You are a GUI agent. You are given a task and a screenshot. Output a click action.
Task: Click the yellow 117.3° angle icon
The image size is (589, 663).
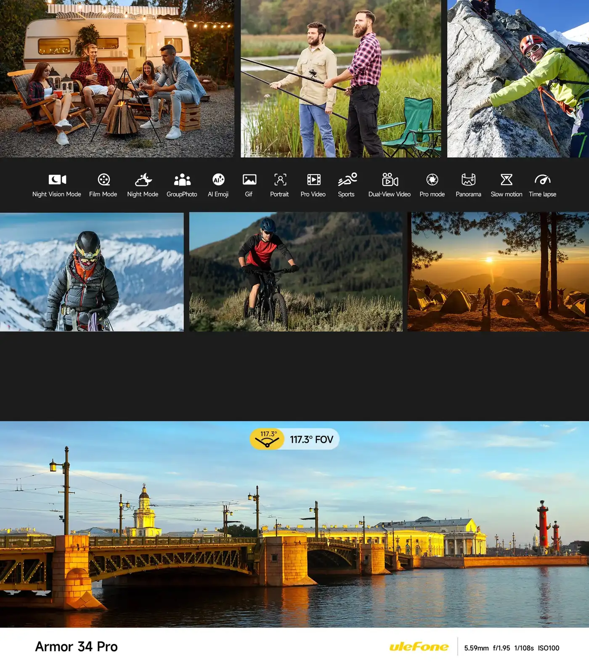pyautogui.click(x=267, y=439)
